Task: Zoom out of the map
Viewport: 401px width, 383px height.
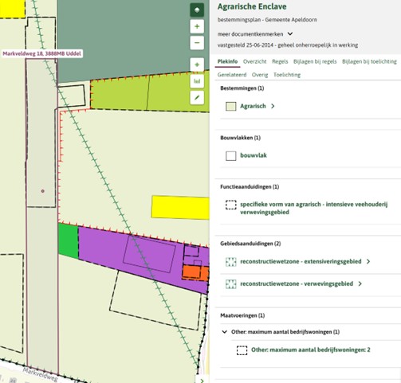Action: coord(197,43)
